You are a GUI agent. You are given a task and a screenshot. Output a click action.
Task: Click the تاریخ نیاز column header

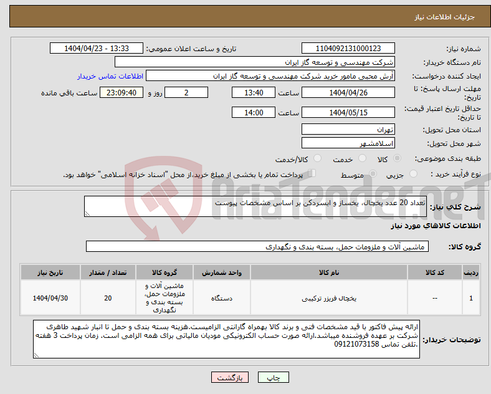tap(50, 272)
